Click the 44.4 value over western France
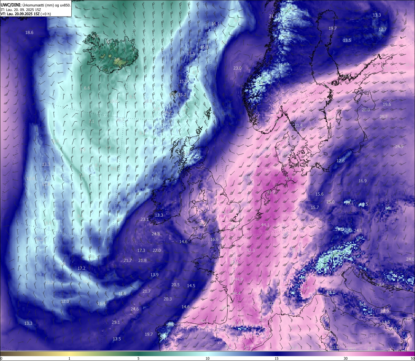Viewport: 415px width, 361px height. coord(237,293)
